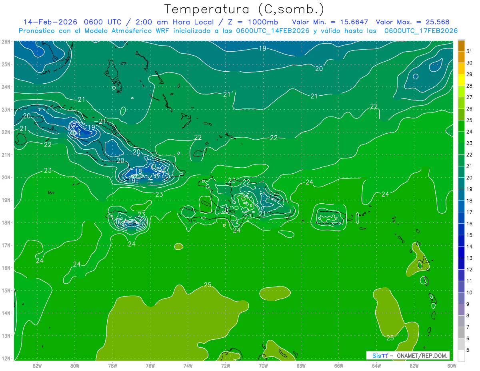Click the colorbar scale value 28
480x371 pixels.
click(x=470, y=86)
